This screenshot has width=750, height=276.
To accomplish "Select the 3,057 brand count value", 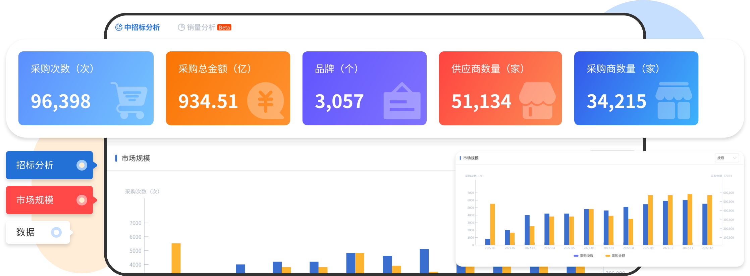I will (x=339, y=101).
